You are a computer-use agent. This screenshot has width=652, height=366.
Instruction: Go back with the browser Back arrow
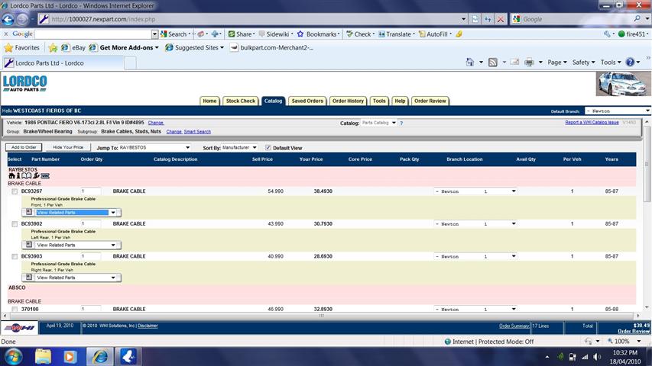8,19
